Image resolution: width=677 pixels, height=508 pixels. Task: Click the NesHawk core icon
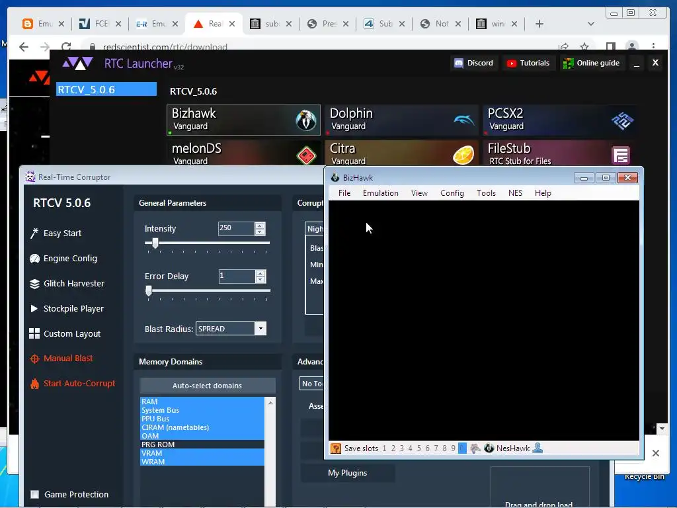coord(489,448)
